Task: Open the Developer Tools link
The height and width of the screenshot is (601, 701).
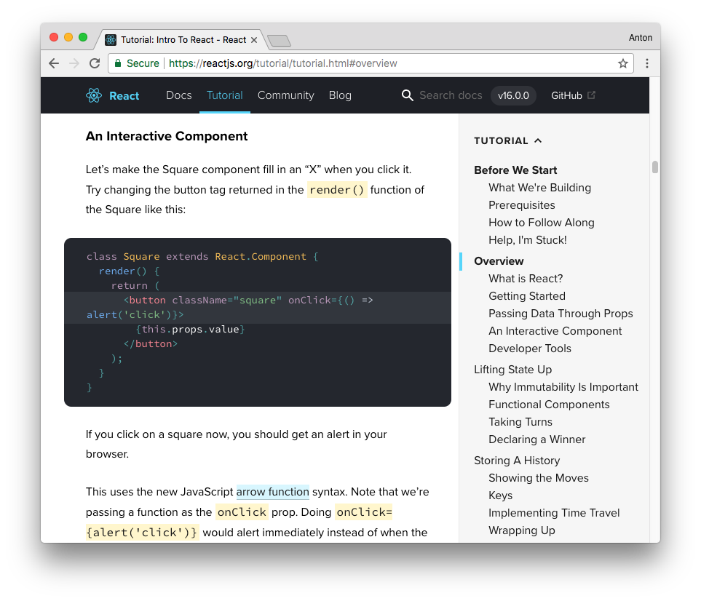Action: click(x=530, y=348)
